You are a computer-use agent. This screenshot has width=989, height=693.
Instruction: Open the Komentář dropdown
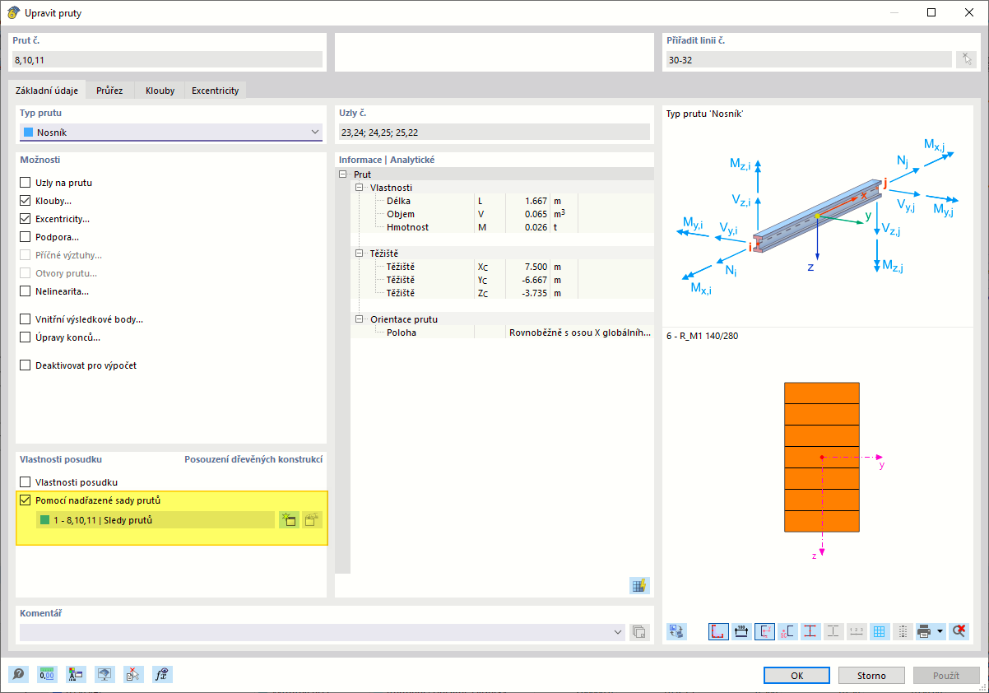619,632
